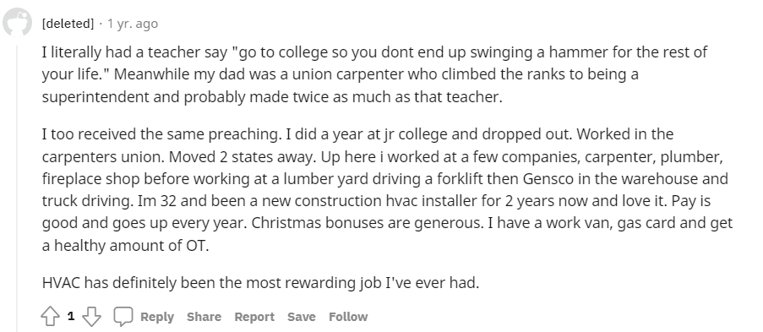Click the sentence 'HVAC has definitely been'
Viewport: 763px width, 332px height.
[261, 283]
